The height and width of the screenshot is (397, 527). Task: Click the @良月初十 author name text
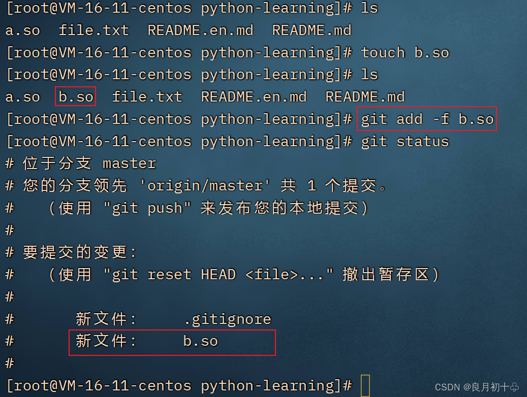[490, 388]
